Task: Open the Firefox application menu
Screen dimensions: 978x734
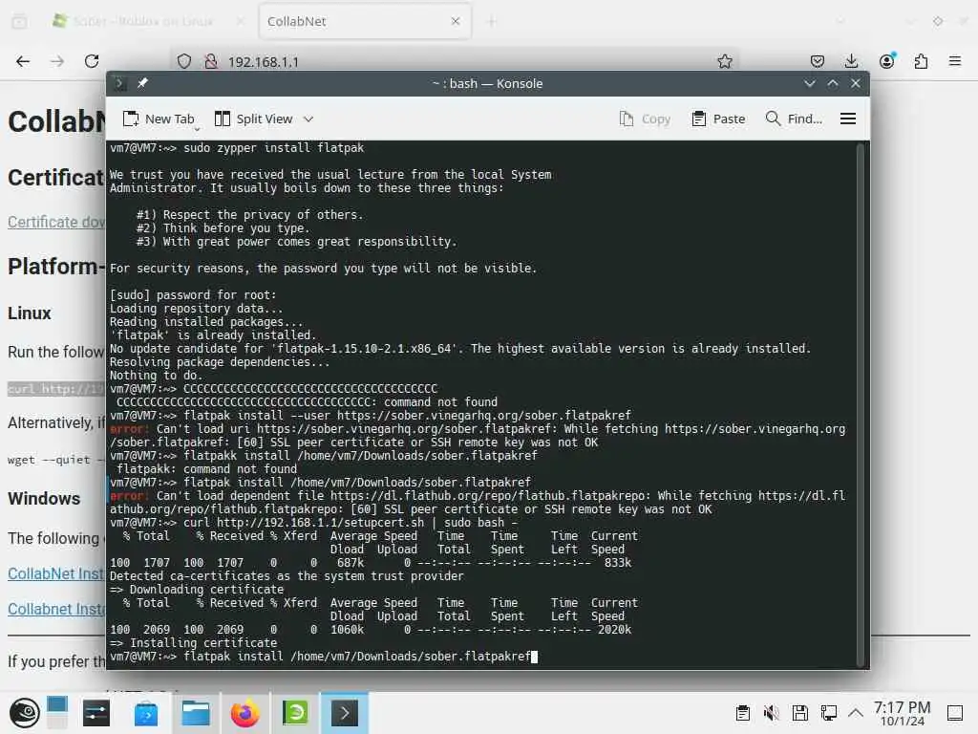Action: (x=955, y=61)
